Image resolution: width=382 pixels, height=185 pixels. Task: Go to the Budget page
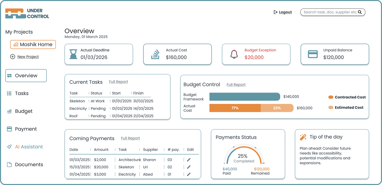point(23,111)
